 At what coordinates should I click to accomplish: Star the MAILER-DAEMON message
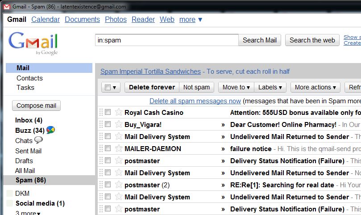119,148
